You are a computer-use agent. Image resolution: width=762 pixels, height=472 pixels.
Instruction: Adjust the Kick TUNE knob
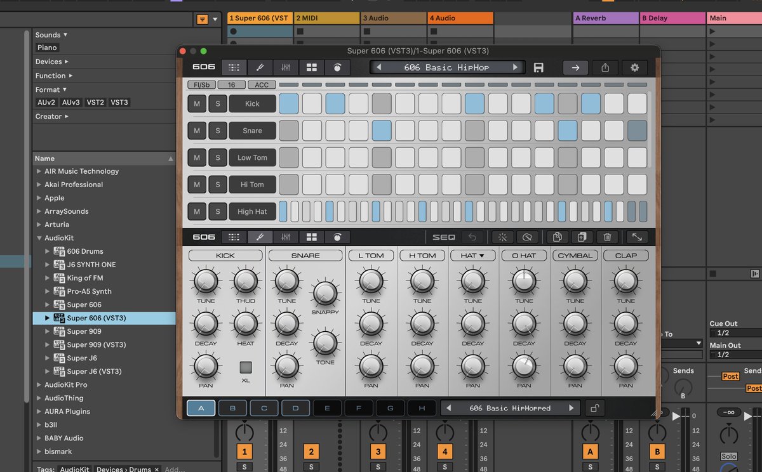(206, 280)
